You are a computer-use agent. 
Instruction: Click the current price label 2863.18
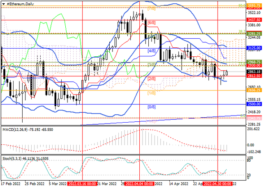(x=254, y=72)
